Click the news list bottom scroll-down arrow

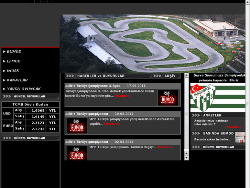186,158
